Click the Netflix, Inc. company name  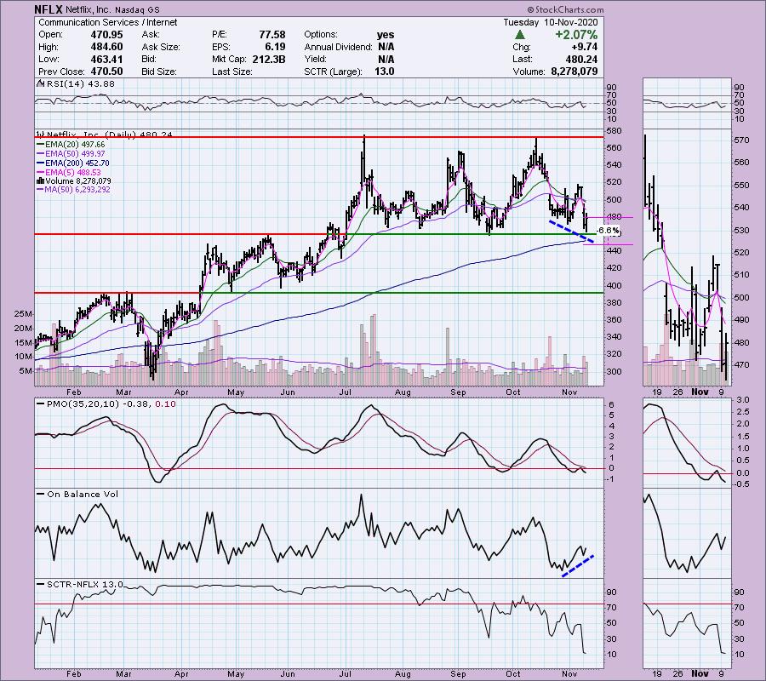click(x=87, y=9)
